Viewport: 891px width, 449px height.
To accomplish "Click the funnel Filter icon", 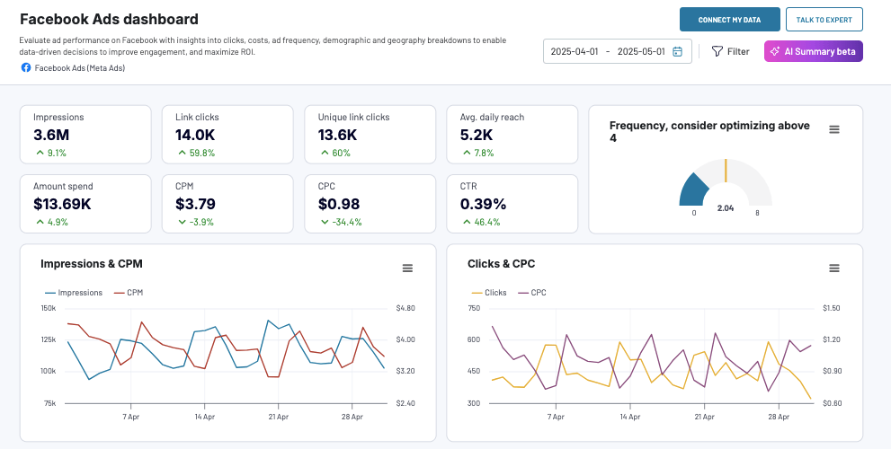I will (x=717, y=51).
